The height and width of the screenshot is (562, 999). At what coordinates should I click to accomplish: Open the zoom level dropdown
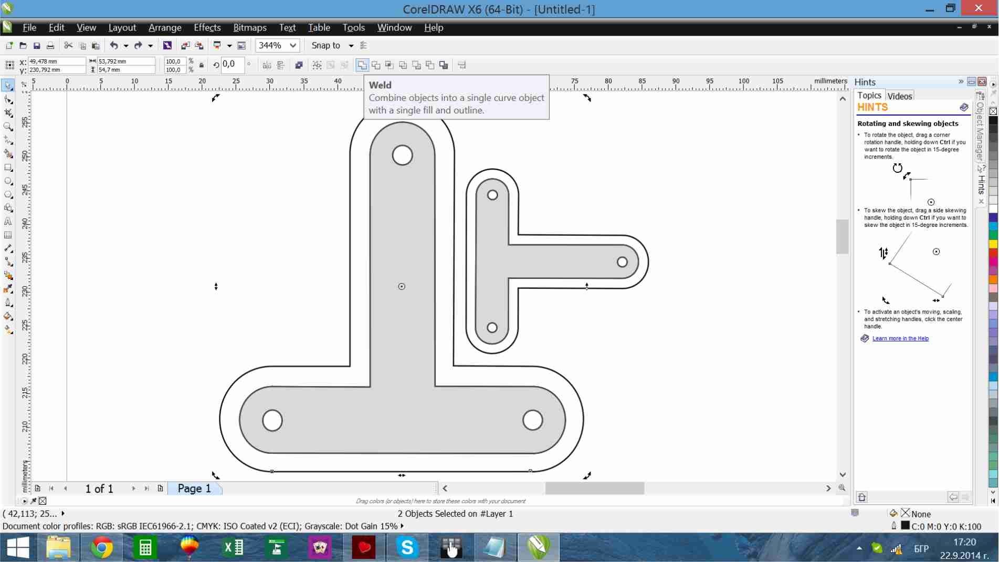293,46
